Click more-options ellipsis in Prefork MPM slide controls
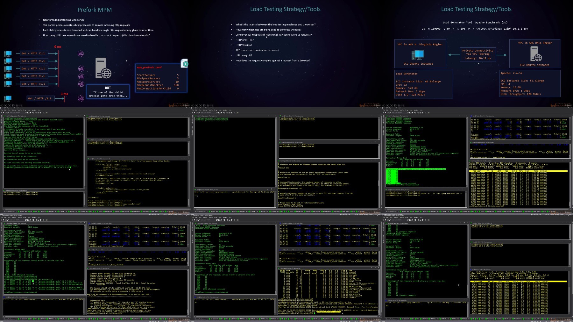This screenshot has height=322, width=573. [21, 105]
